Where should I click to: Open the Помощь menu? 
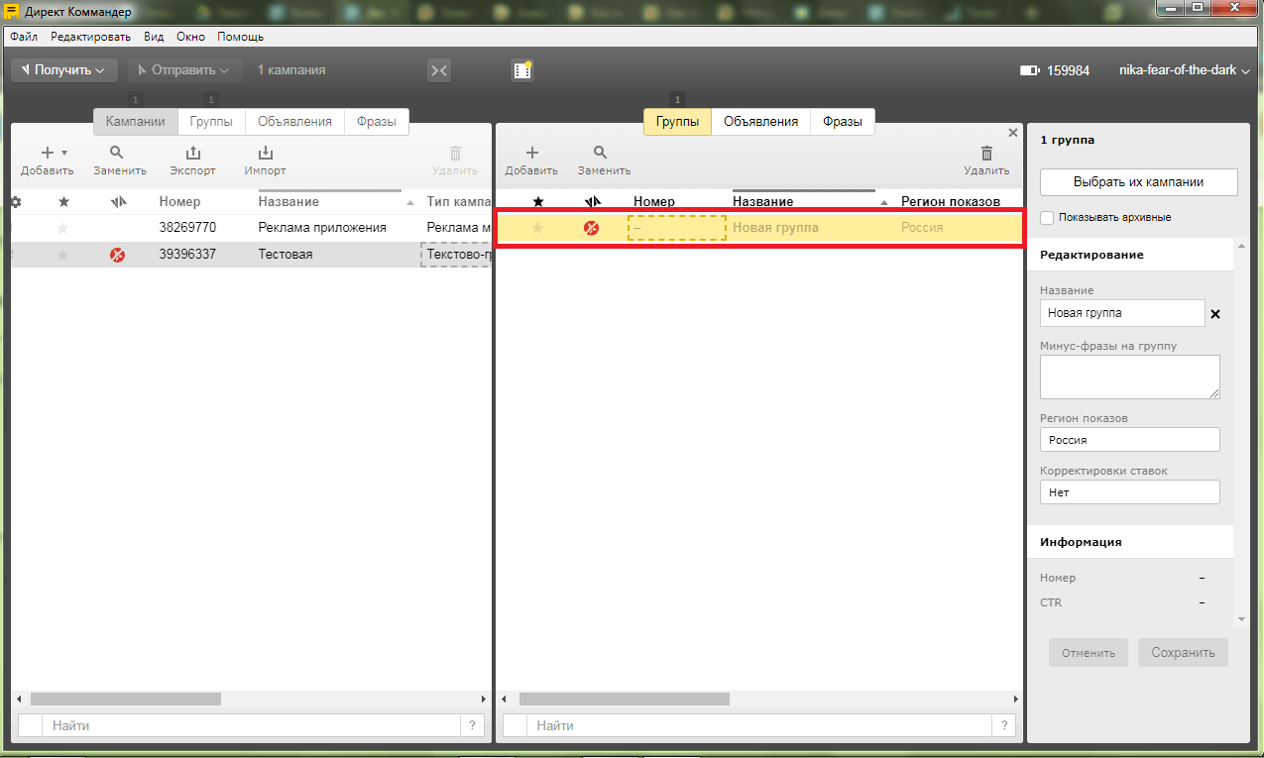pos(240,37)
